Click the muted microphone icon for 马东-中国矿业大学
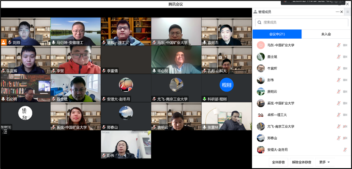The image size is (352, 169). tap(339, 45)
